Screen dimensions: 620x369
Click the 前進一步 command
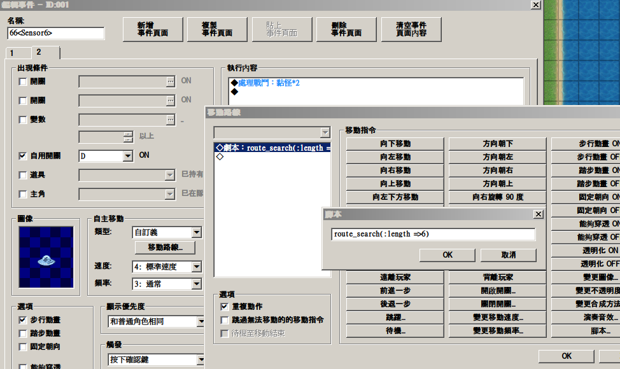point(395,291)
